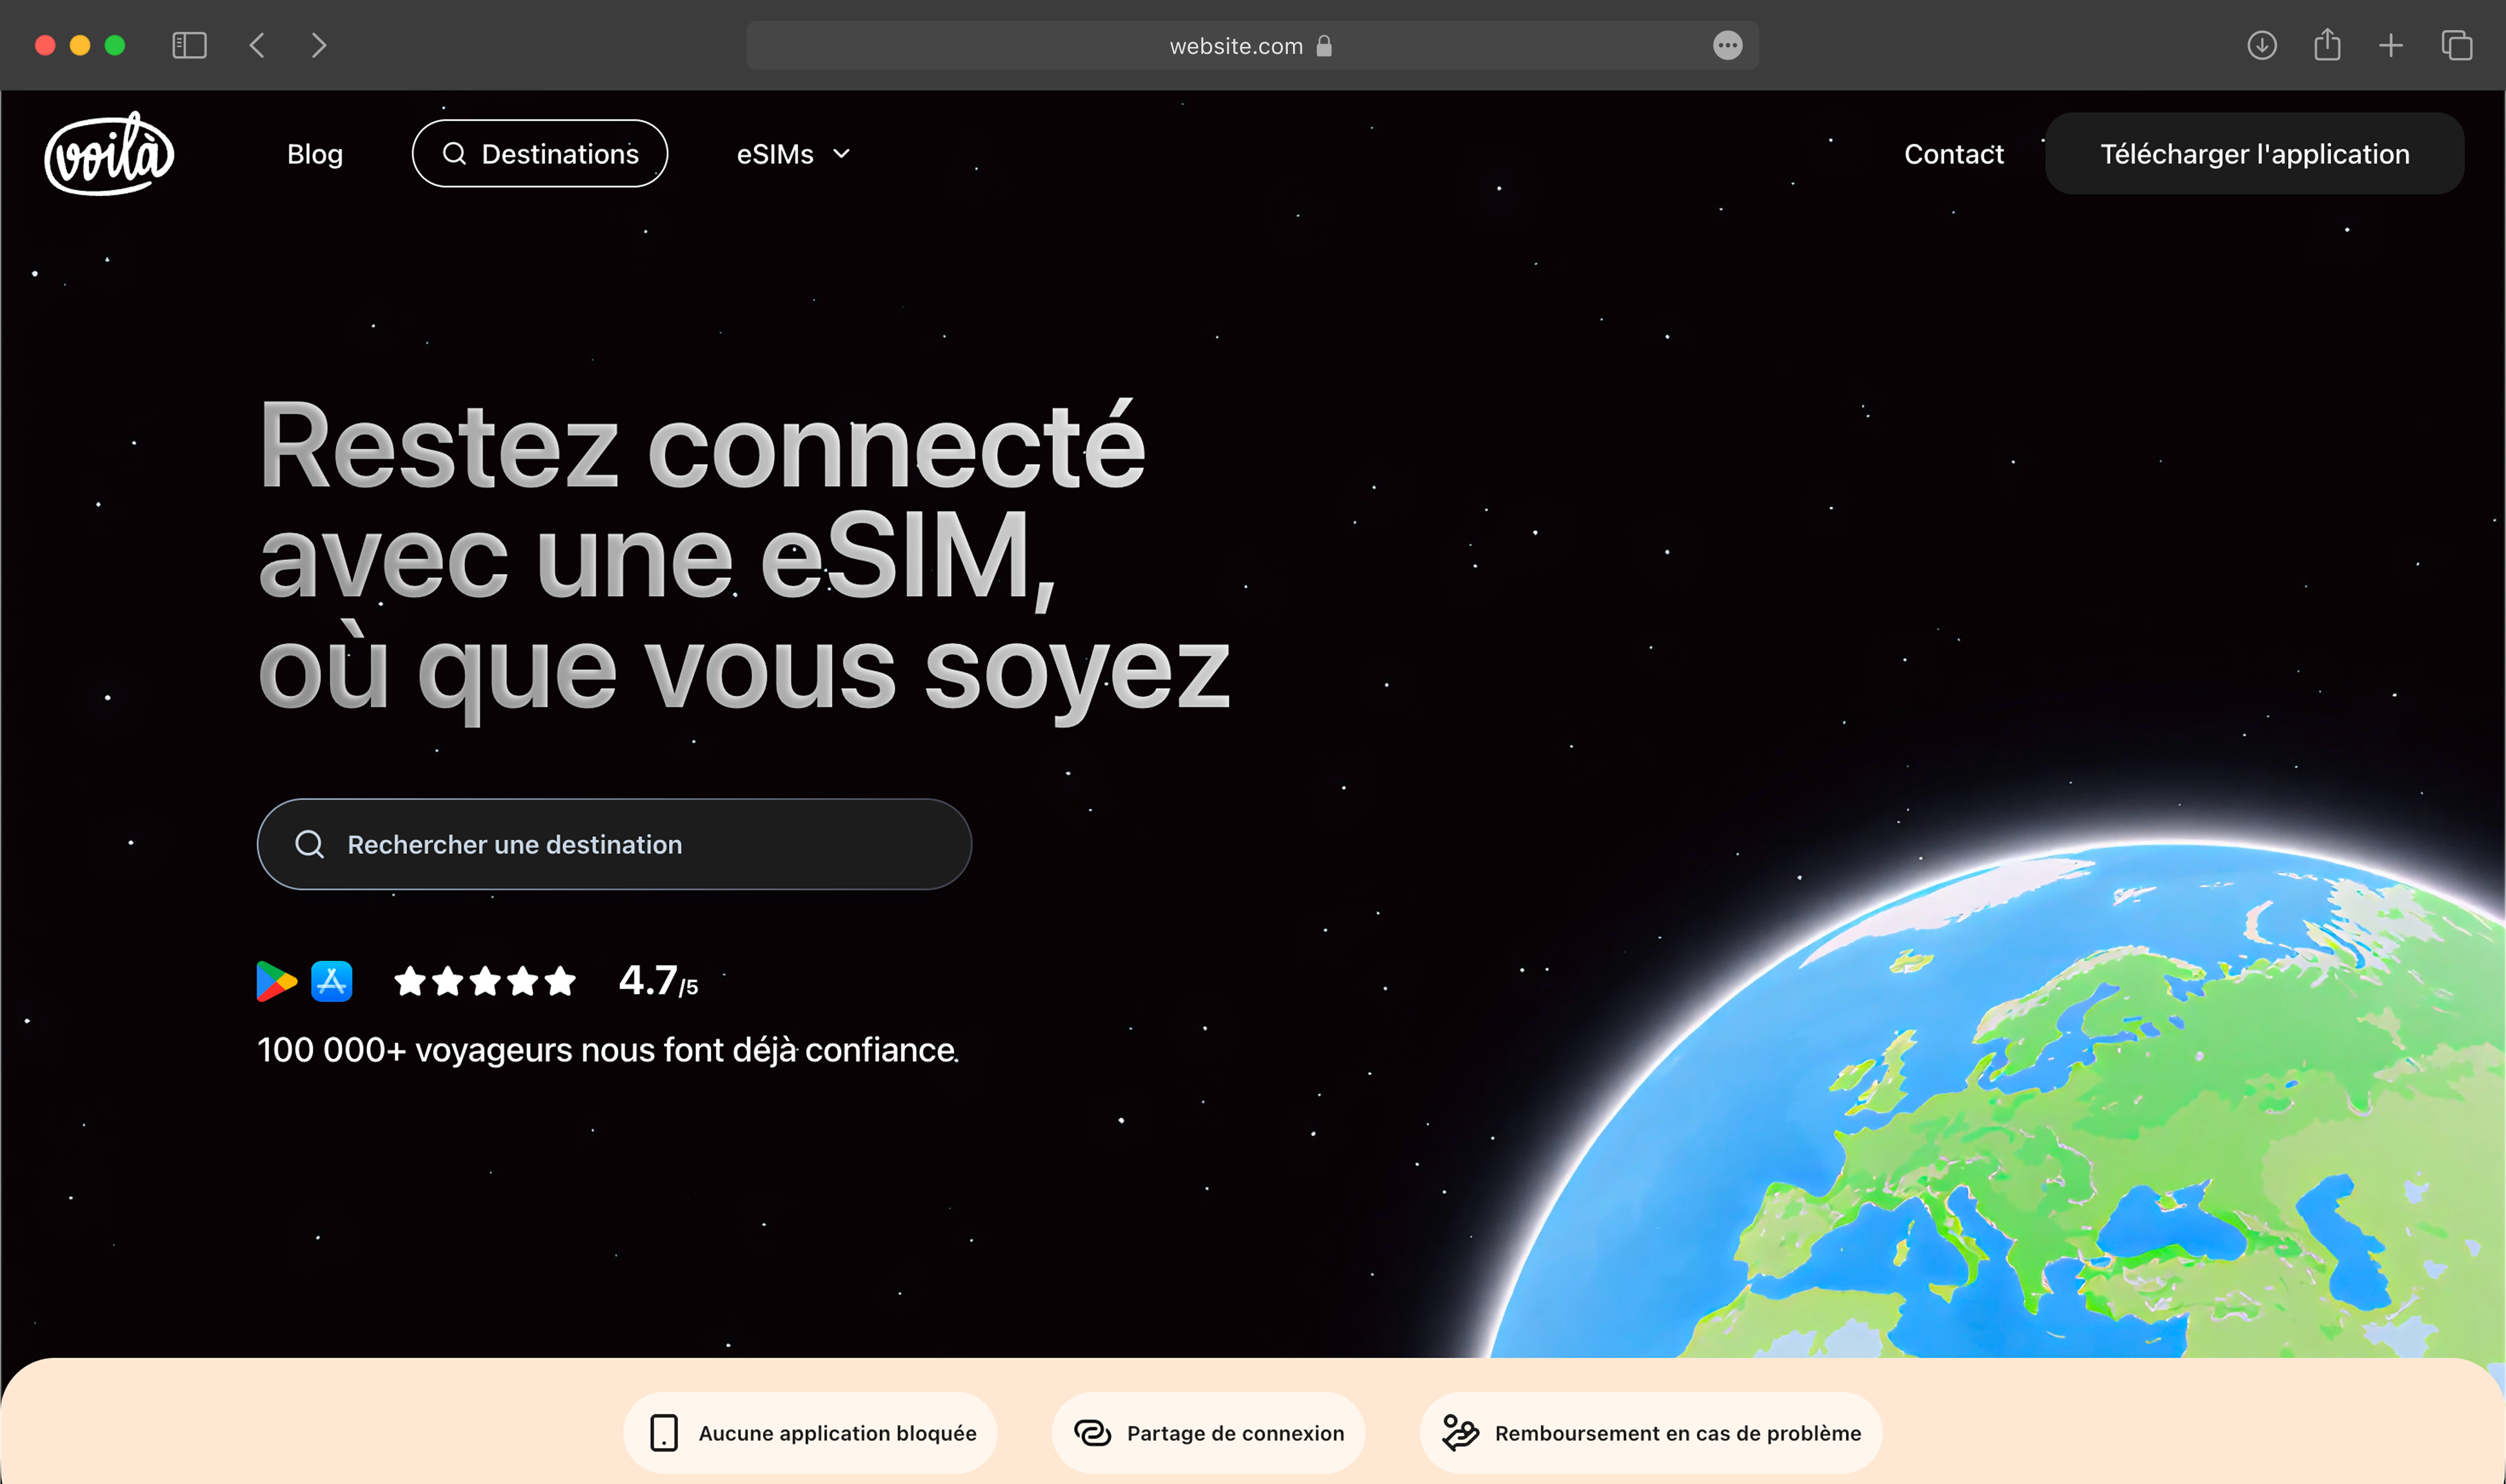Screen dimensions: 2506x1484
Task: Click the App Store icon
Action: pyautogui.click(x=332, y=981)
